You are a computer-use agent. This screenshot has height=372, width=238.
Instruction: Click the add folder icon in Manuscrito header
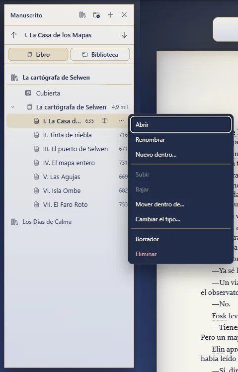click(x=96, y=15)
